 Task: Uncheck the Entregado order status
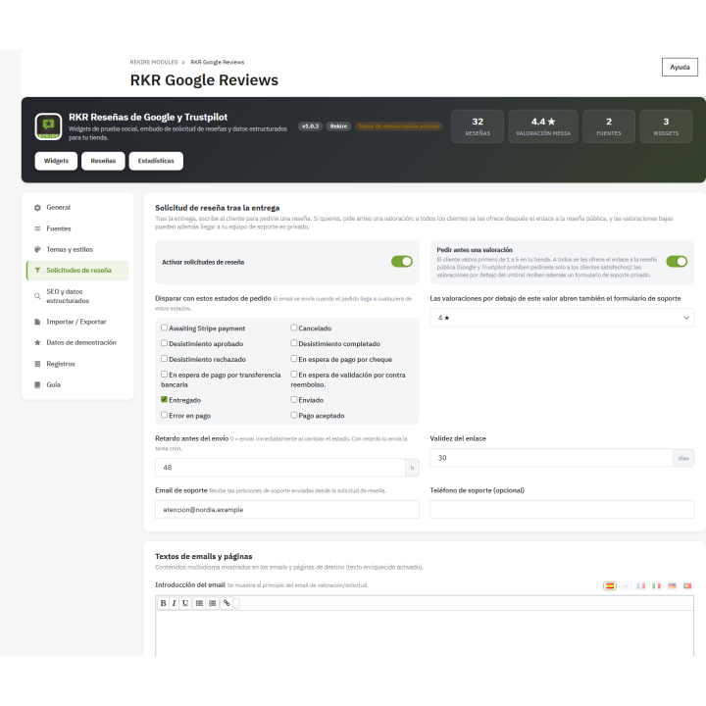coord(164,399)
